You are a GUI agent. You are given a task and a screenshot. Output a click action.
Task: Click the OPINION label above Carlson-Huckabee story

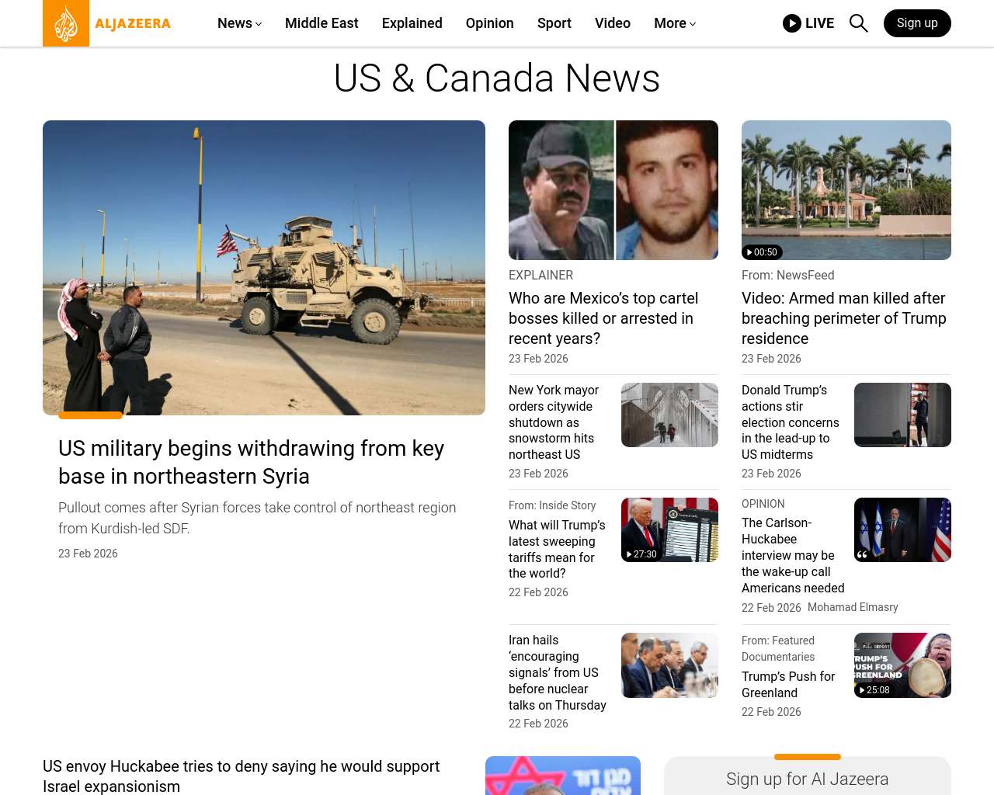(763, 504)
